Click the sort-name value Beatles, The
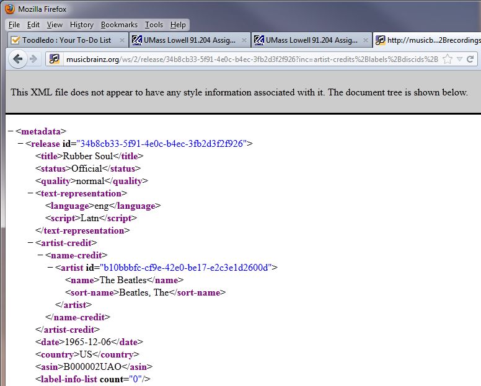Viewport: 481px width, 386px height. tap(144, 292)
